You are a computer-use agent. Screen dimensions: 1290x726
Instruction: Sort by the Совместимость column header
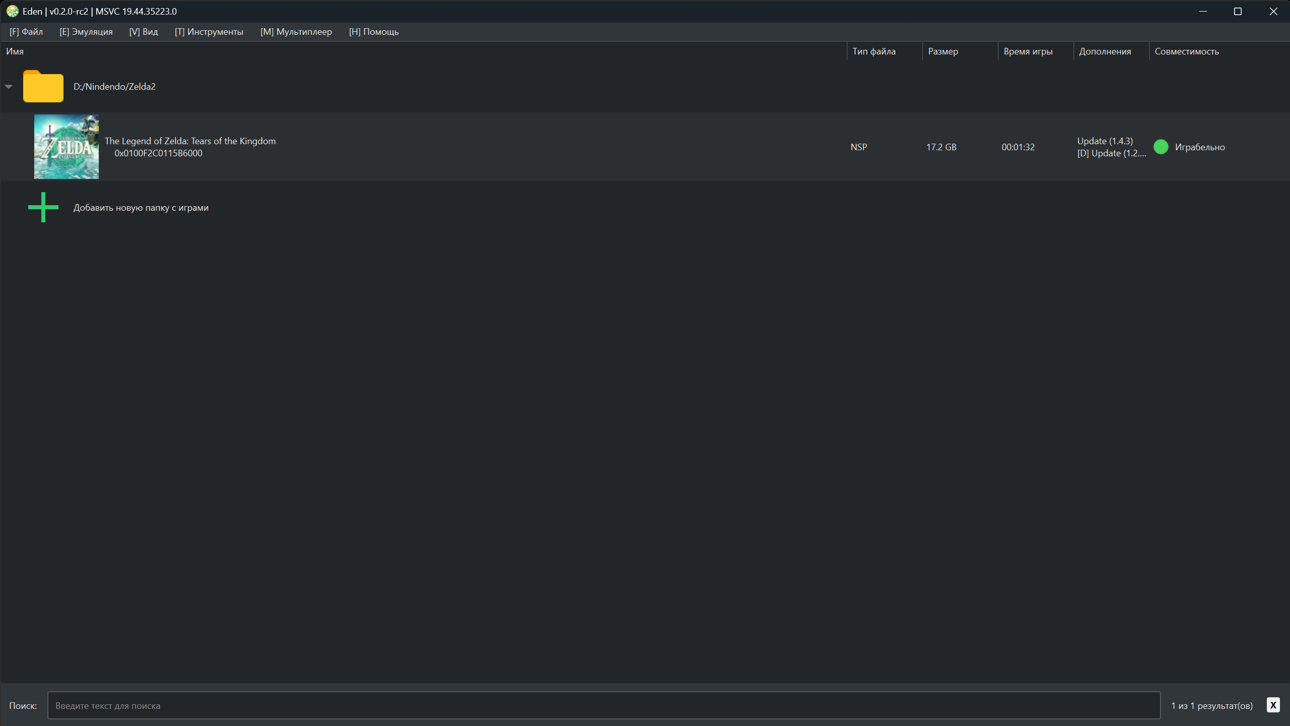(x=1219, y=51)
